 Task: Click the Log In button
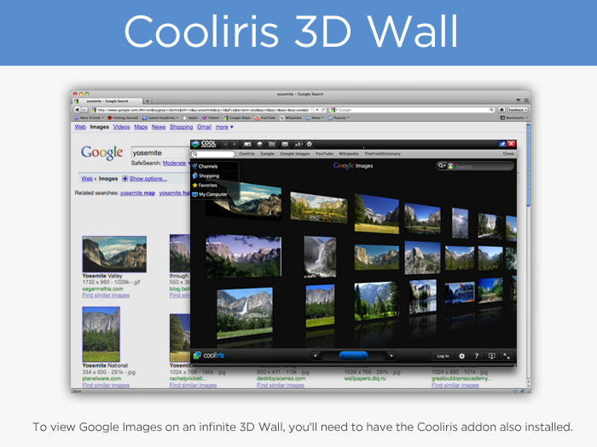pyautogui.click(x=443, y=356)
